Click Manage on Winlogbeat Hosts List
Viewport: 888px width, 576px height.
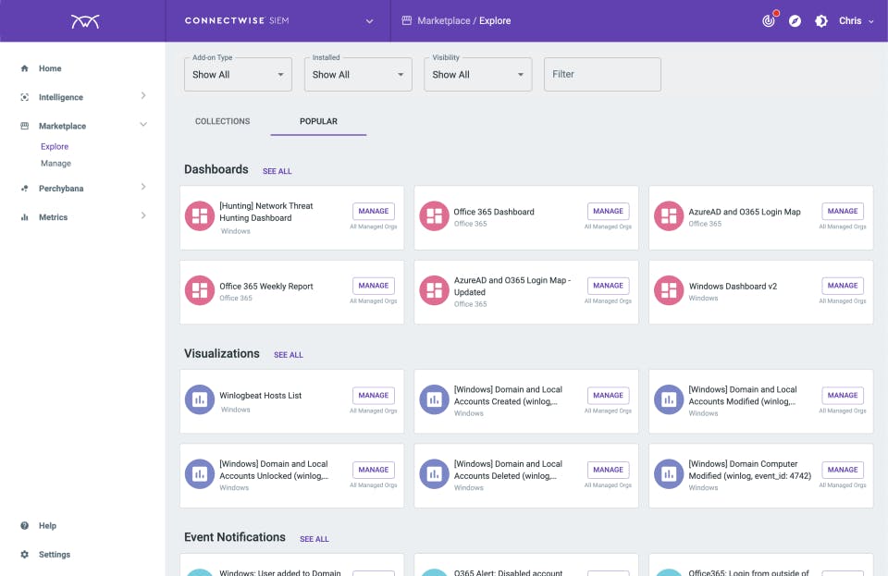pyautogui.click(x=374, y=396)
